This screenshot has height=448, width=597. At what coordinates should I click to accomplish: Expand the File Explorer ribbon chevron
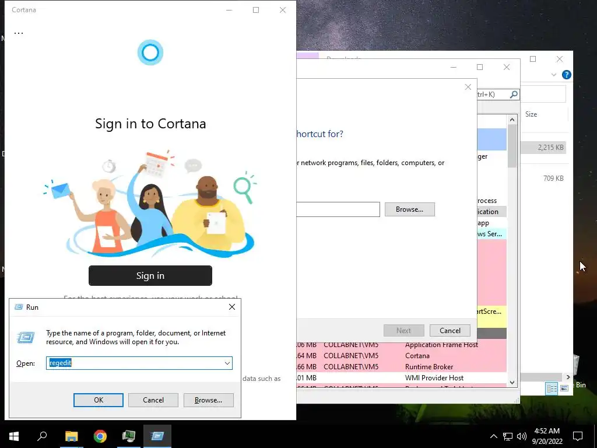(554, 75)
